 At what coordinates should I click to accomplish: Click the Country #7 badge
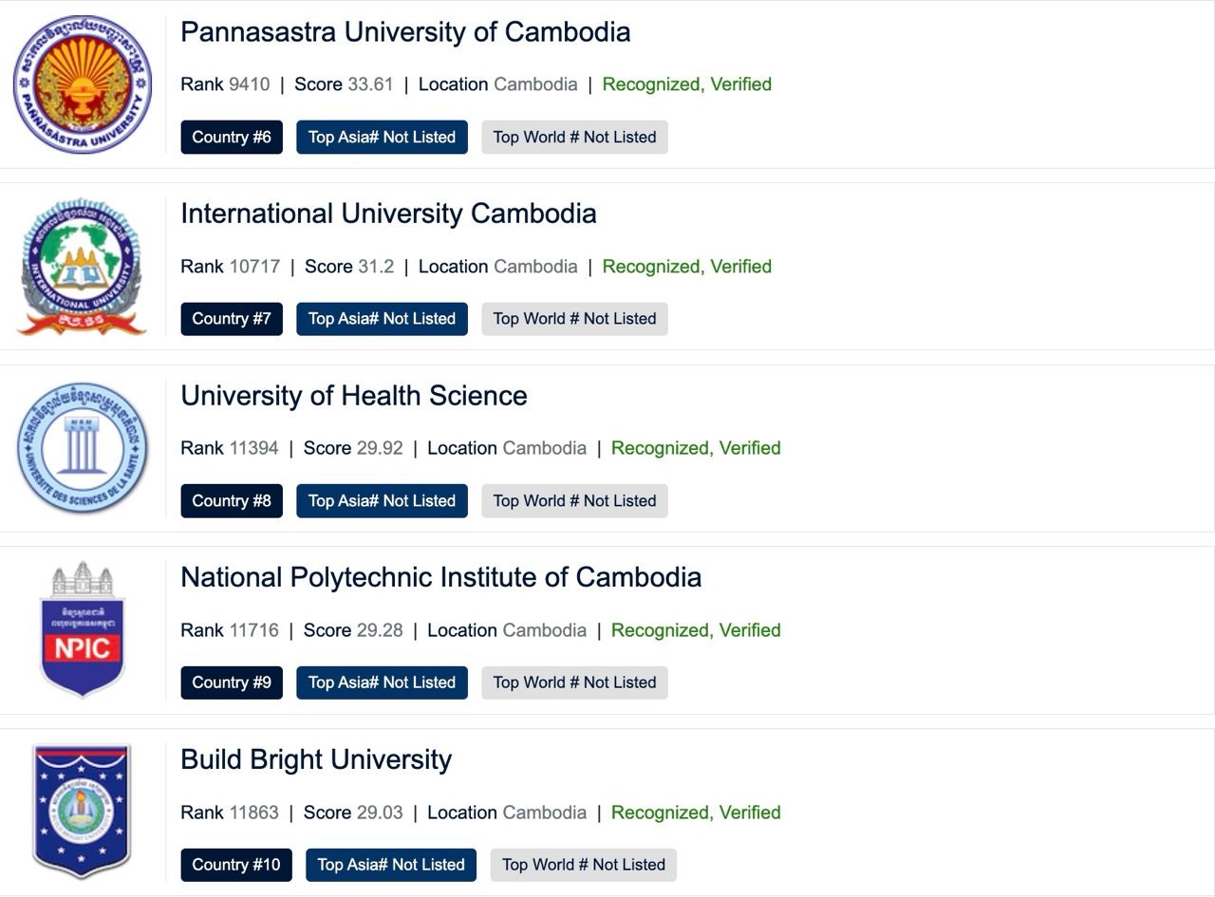(232, 319)
